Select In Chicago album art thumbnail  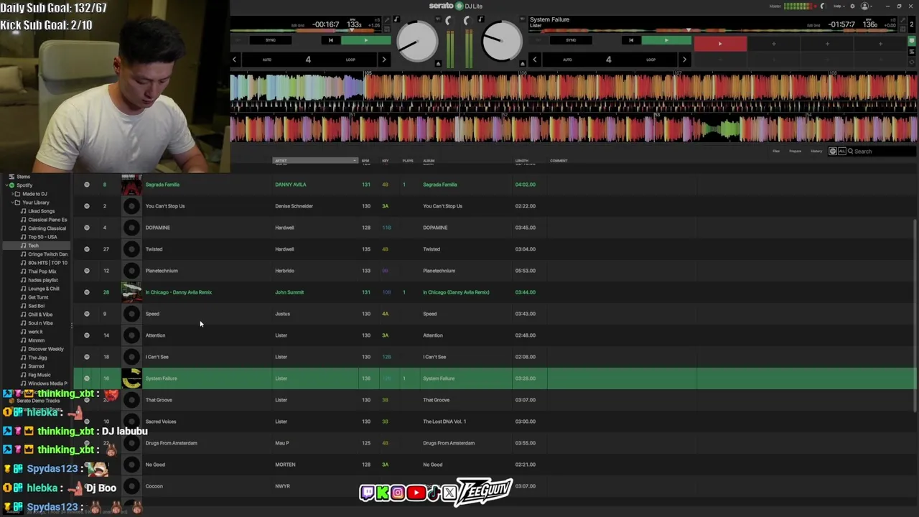[x=131, y=292]
